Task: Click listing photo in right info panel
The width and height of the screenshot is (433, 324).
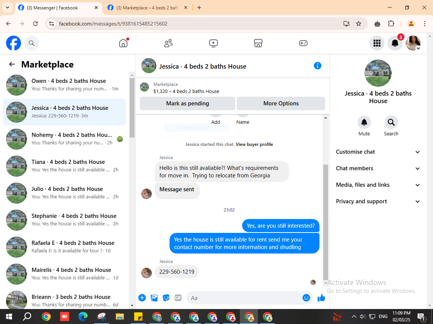Action: (x=378, y=73)
